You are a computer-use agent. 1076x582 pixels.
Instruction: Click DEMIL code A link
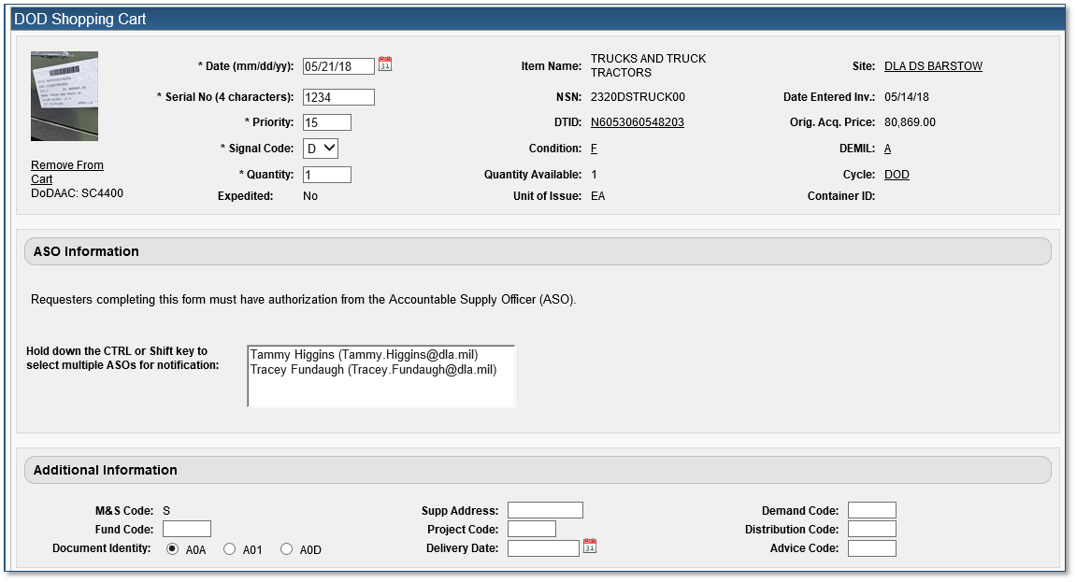[x=887, y=149]
